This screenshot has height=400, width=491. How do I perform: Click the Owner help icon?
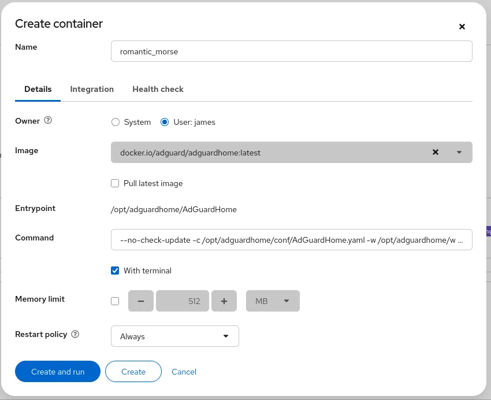tap(47, 121)
